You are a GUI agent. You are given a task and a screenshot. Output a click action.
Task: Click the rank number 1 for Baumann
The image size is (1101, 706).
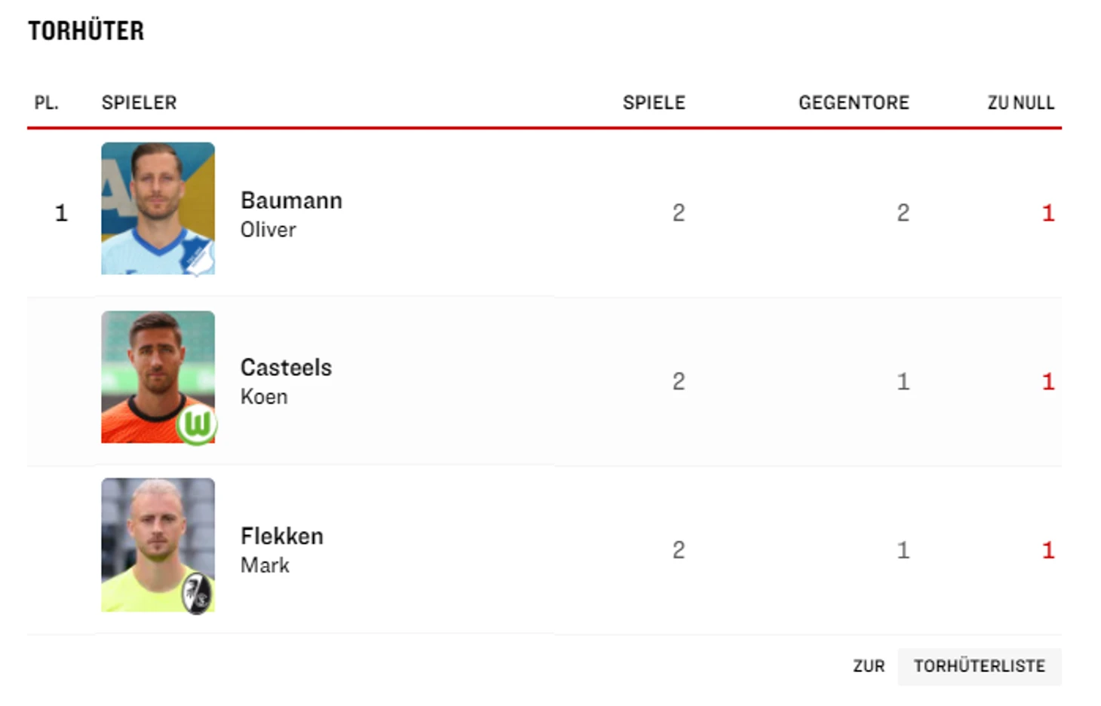[x=61, y=213]
